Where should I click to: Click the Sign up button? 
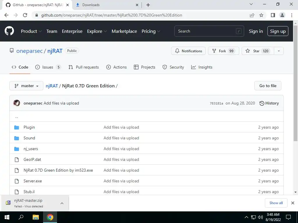(278, 31)
